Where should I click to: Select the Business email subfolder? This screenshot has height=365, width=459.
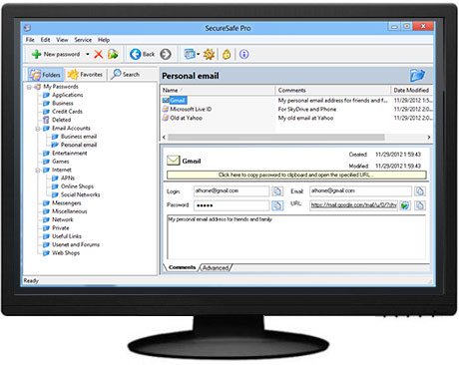pos(79,137)
